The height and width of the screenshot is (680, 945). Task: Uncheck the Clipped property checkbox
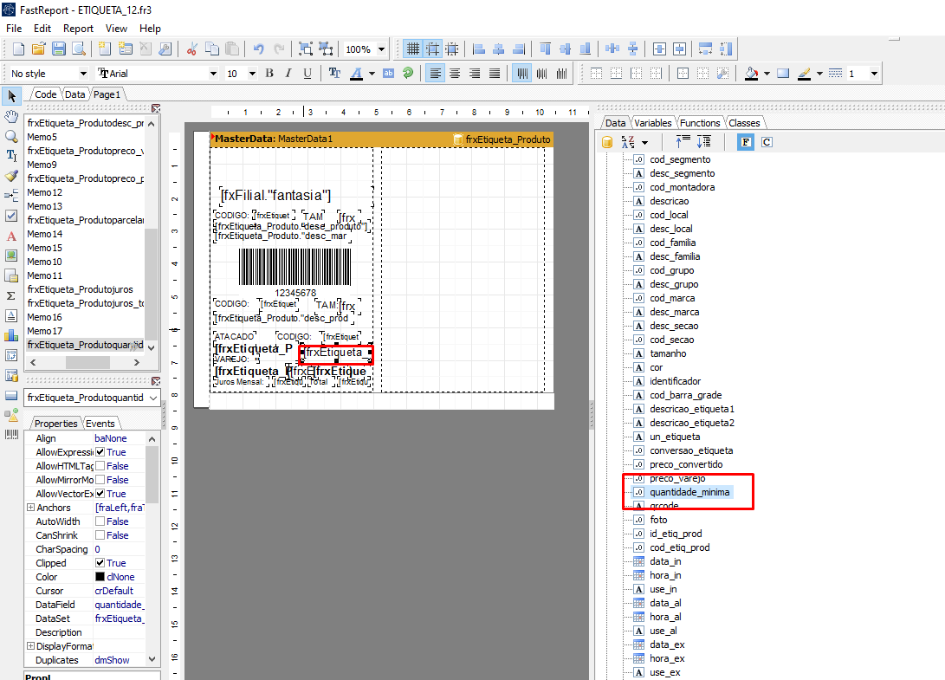click(100, 563)
